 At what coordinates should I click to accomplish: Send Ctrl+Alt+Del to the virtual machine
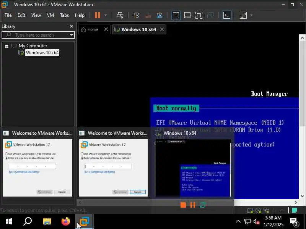coord(120,15)
